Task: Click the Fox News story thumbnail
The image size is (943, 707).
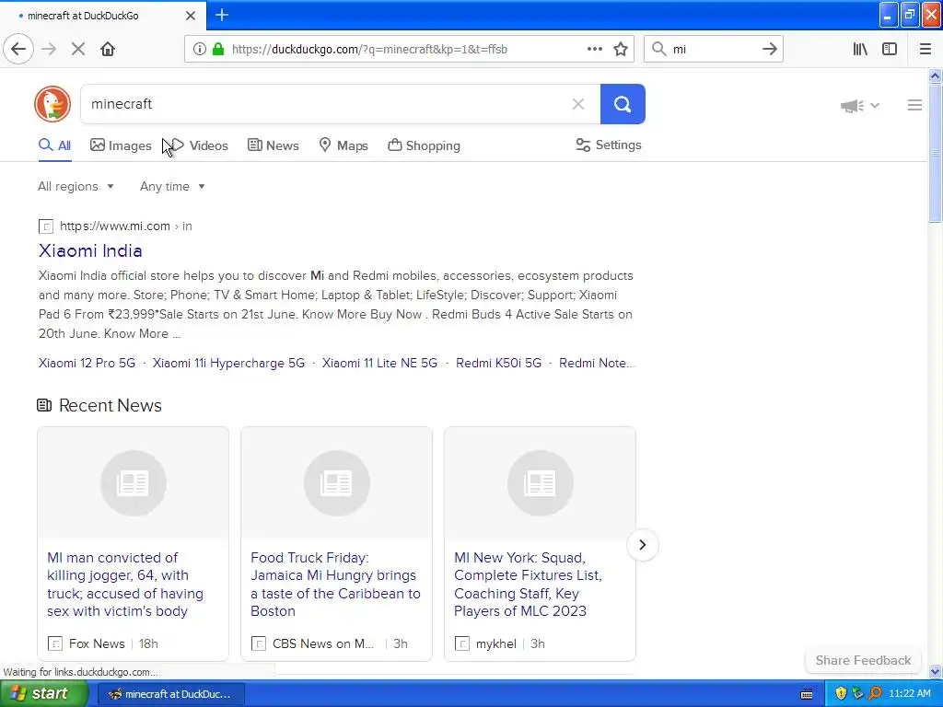Action: point(133,483)
